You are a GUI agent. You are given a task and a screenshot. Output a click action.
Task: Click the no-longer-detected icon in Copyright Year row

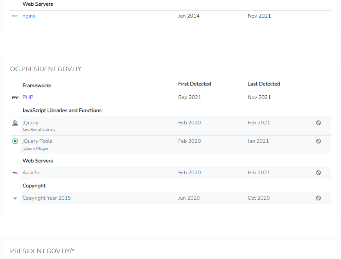tap(318, 198)
